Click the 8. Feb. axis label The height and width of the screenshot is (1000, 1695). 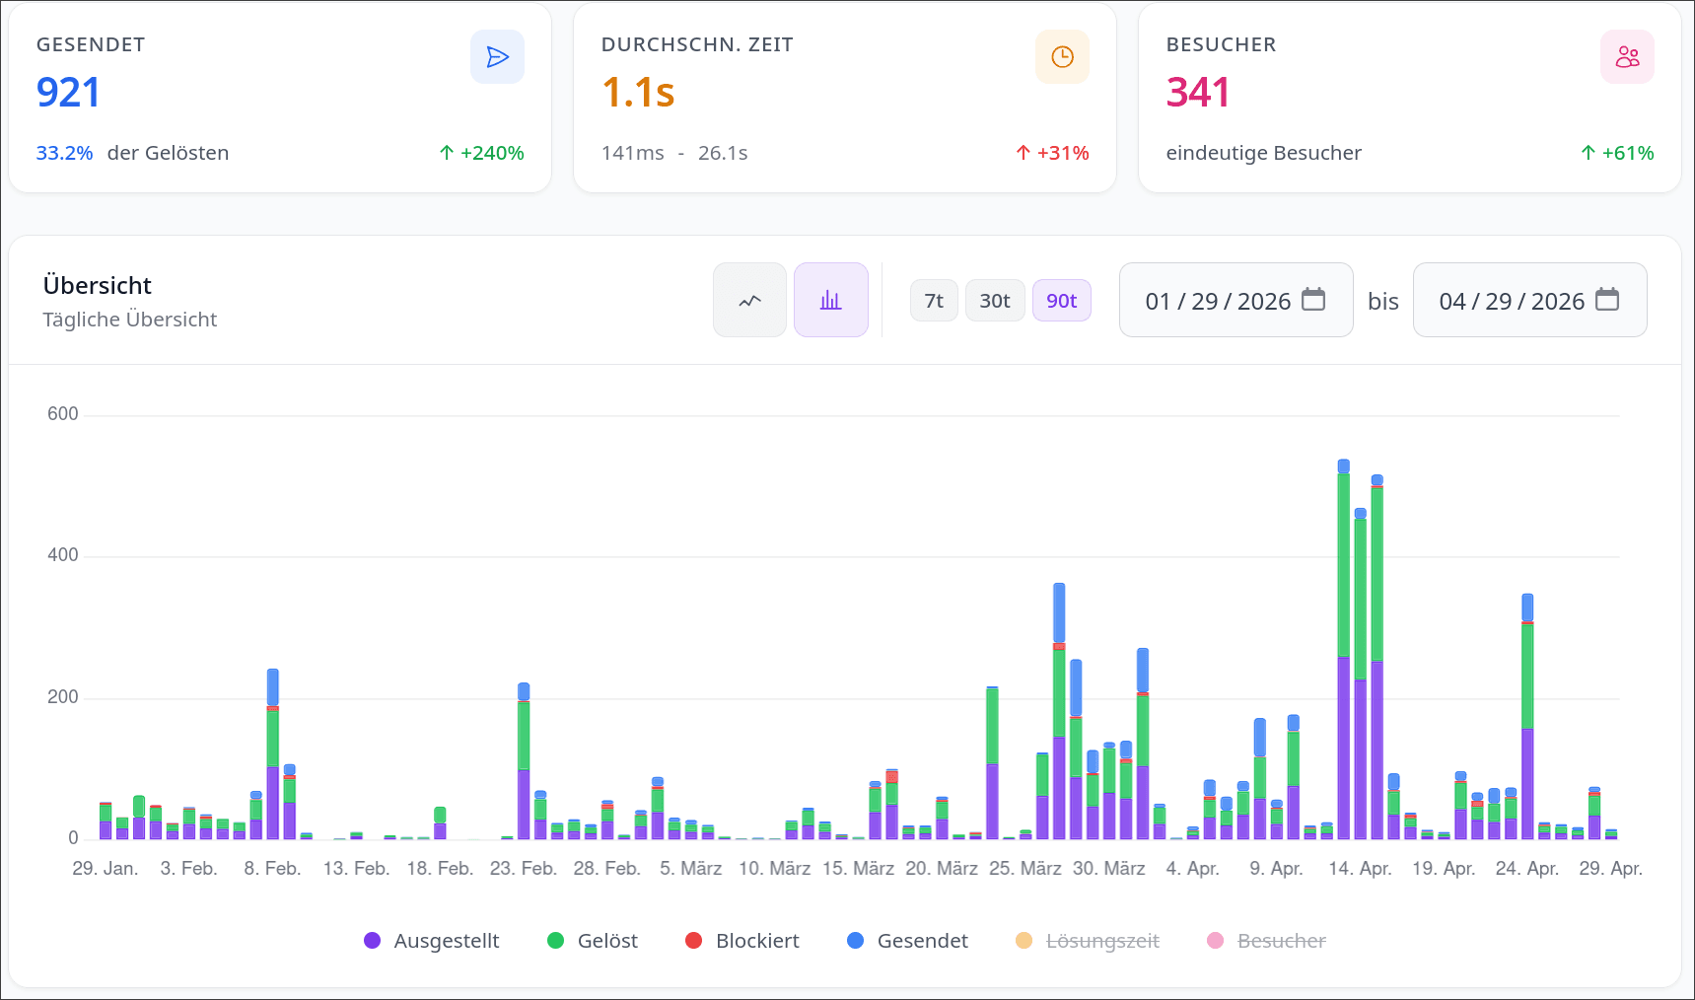tap(272, 869)
